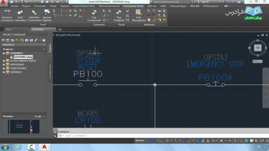Click the Clean Screen icon in status bar
This screenshot has width=269, height=151.
click(262, 141)
